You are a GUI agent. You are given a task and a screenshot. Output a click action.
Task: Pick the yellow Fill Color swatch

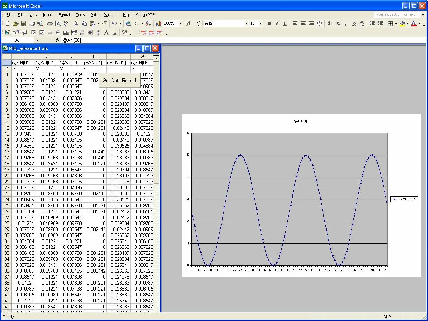[x=402, y=23]
